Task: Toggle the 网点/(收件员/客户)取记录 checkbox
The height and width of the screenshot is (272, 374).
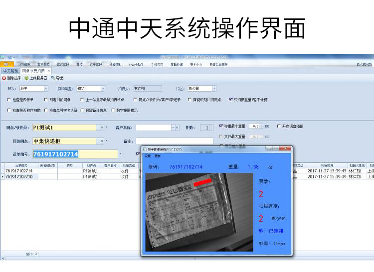Action: [135, 100]
